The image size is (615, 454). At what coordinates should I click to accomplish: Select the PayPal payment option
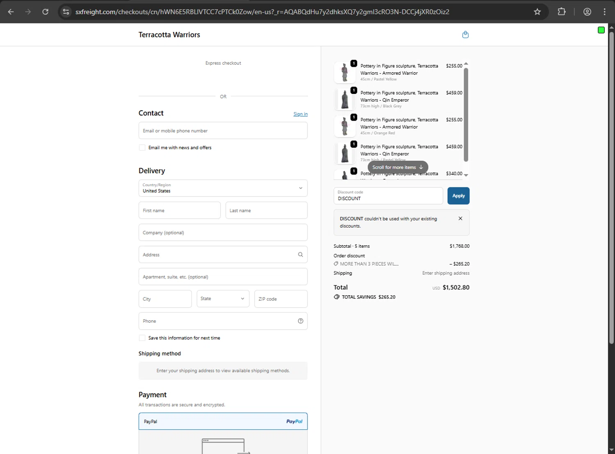click(223, 421)
